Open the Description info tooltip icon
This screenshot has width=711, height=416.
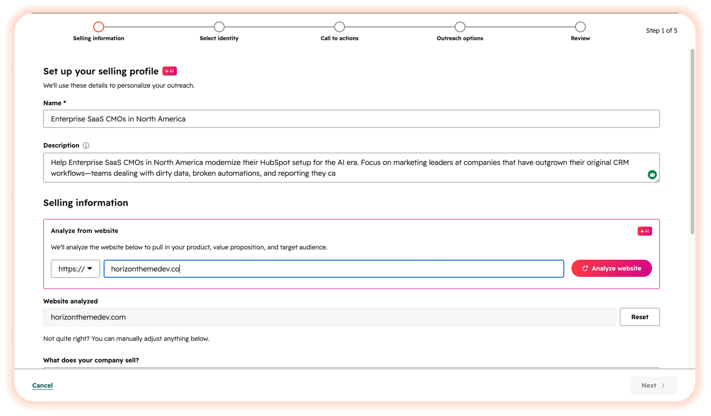pyautogui.click(x=86, y=145)
